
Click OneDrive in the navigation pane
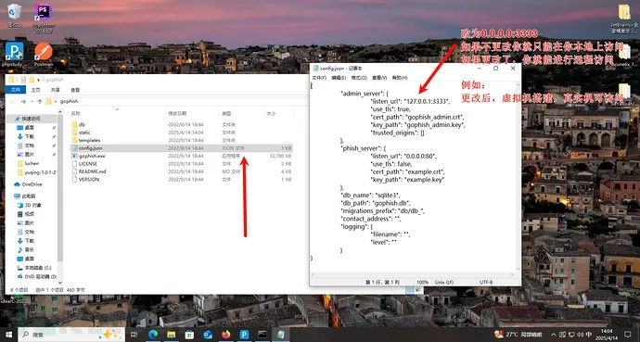[x=32, y=184]
